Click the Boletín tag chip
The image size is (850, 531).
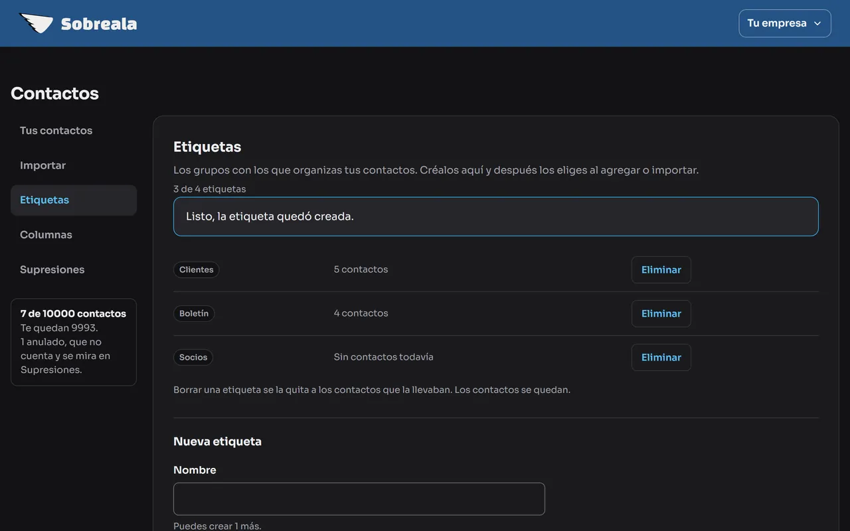click(194, 313)
